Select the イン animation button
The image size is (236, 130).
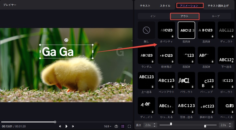pos(153,16)
